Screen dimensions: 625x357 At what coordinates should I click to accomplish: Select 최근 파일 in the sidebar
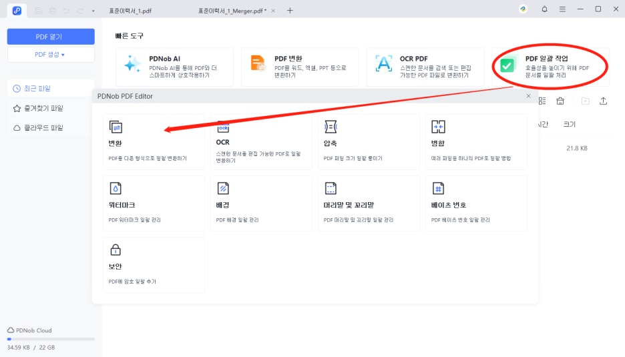point(51,89)
